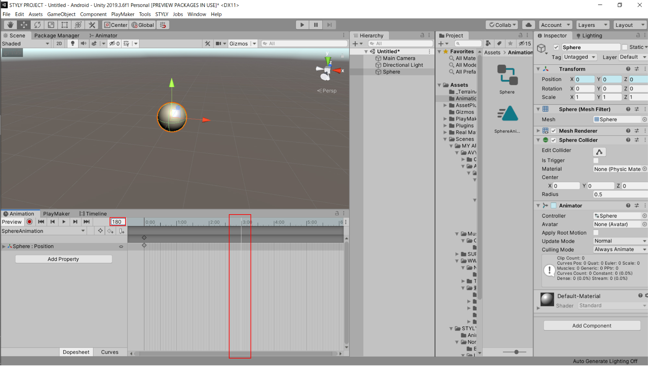Viewport: 648px width, 366px height.
Task: Open the Layer Default dropdown
Action: 633,57
